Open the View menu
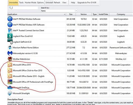 click(64, 3)
